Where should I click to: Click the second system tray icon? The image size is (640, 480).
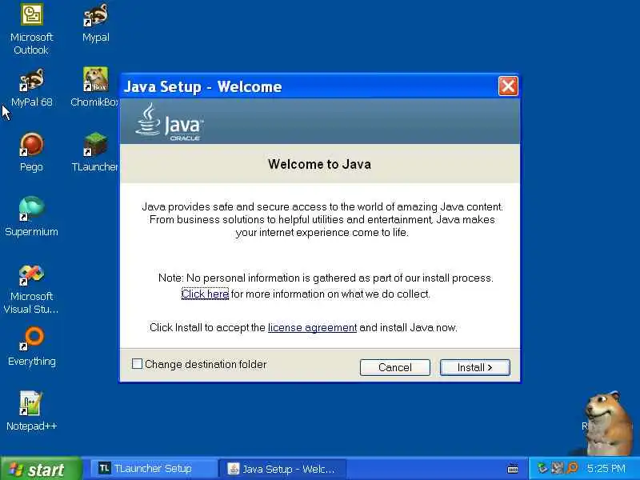[x=557, y=468]
